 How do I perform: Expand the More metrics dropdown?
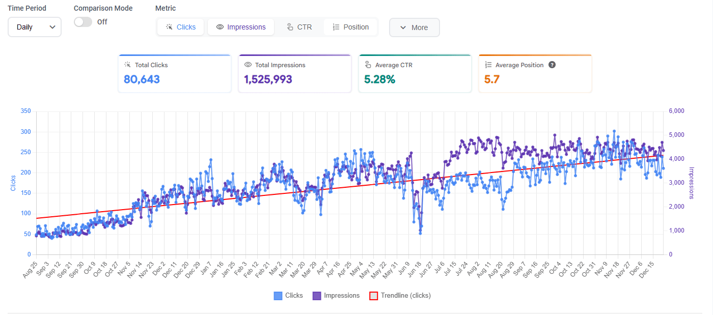click(x=415, y=27)
